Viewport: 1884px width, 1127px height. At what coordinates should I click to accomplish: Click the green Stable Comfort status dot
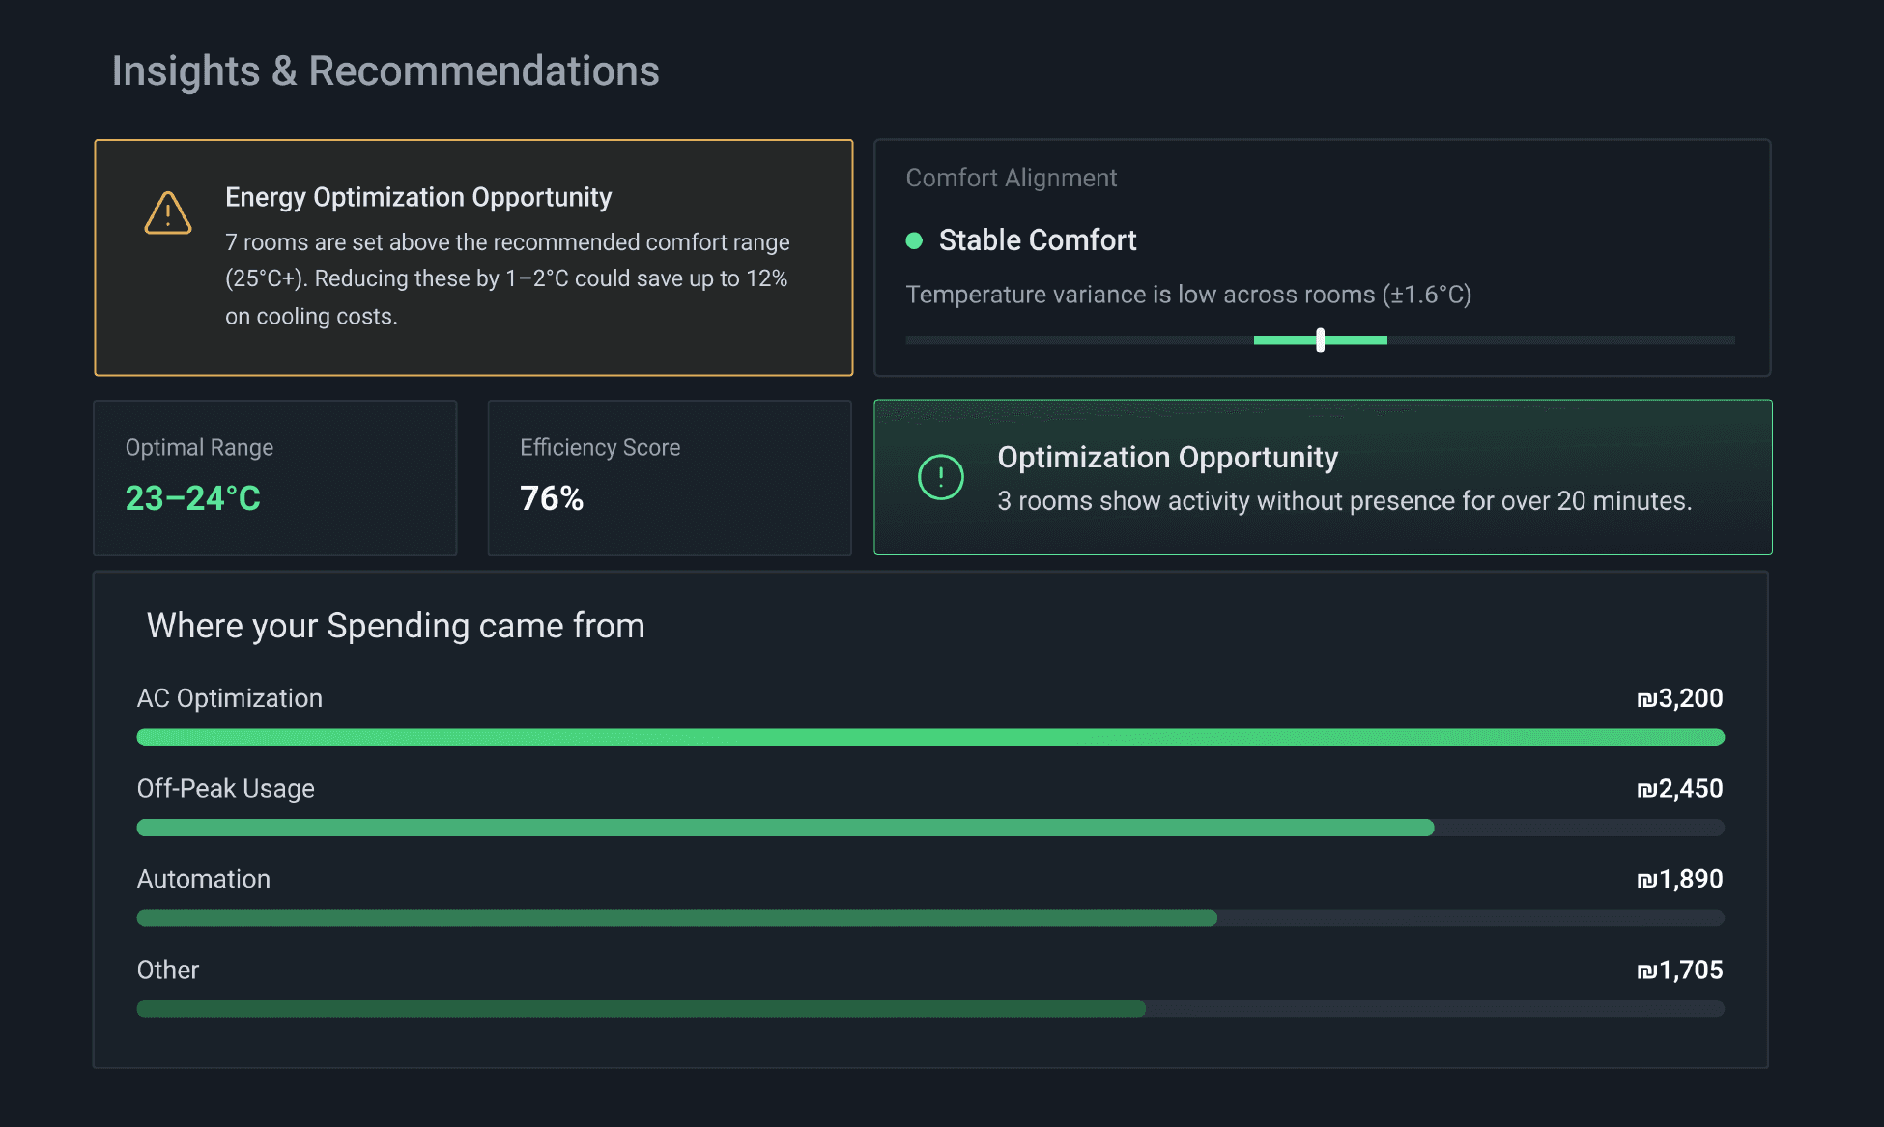914,240
